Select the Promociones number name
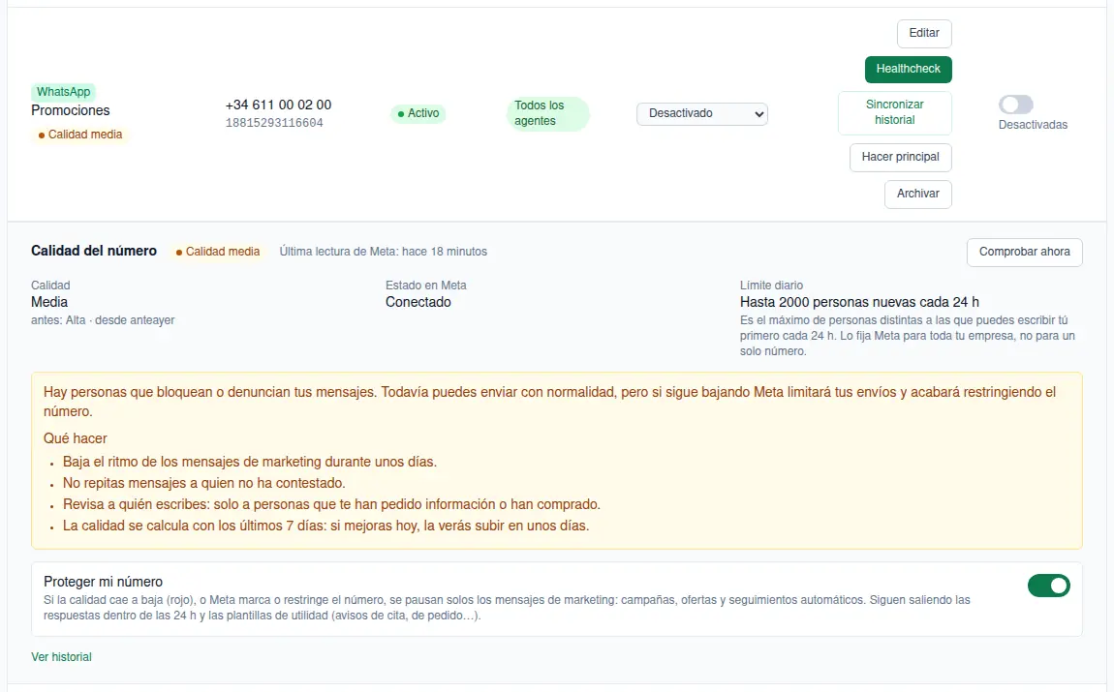Screen dimensions: 1114x692 tap(71, 110)
